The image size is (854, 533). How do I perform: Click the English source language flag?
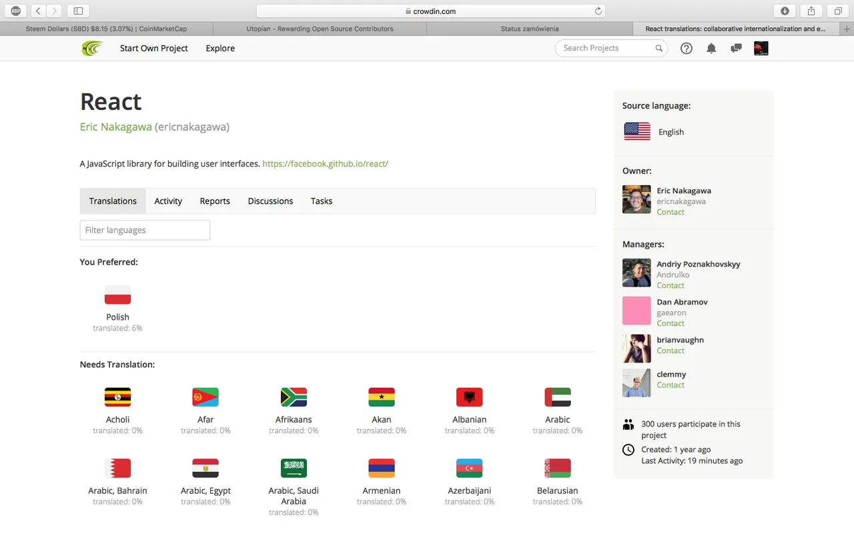(x=637, y=131)
